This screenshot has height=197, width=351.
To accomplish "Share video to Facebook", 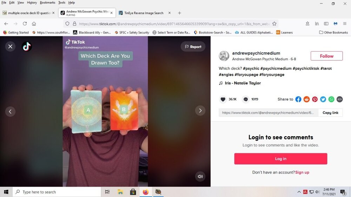I will (x=298, y=100).
